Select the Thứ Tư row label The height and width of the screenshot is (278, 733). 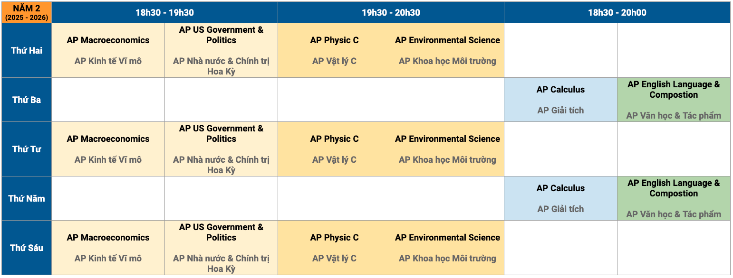point(26,149)
